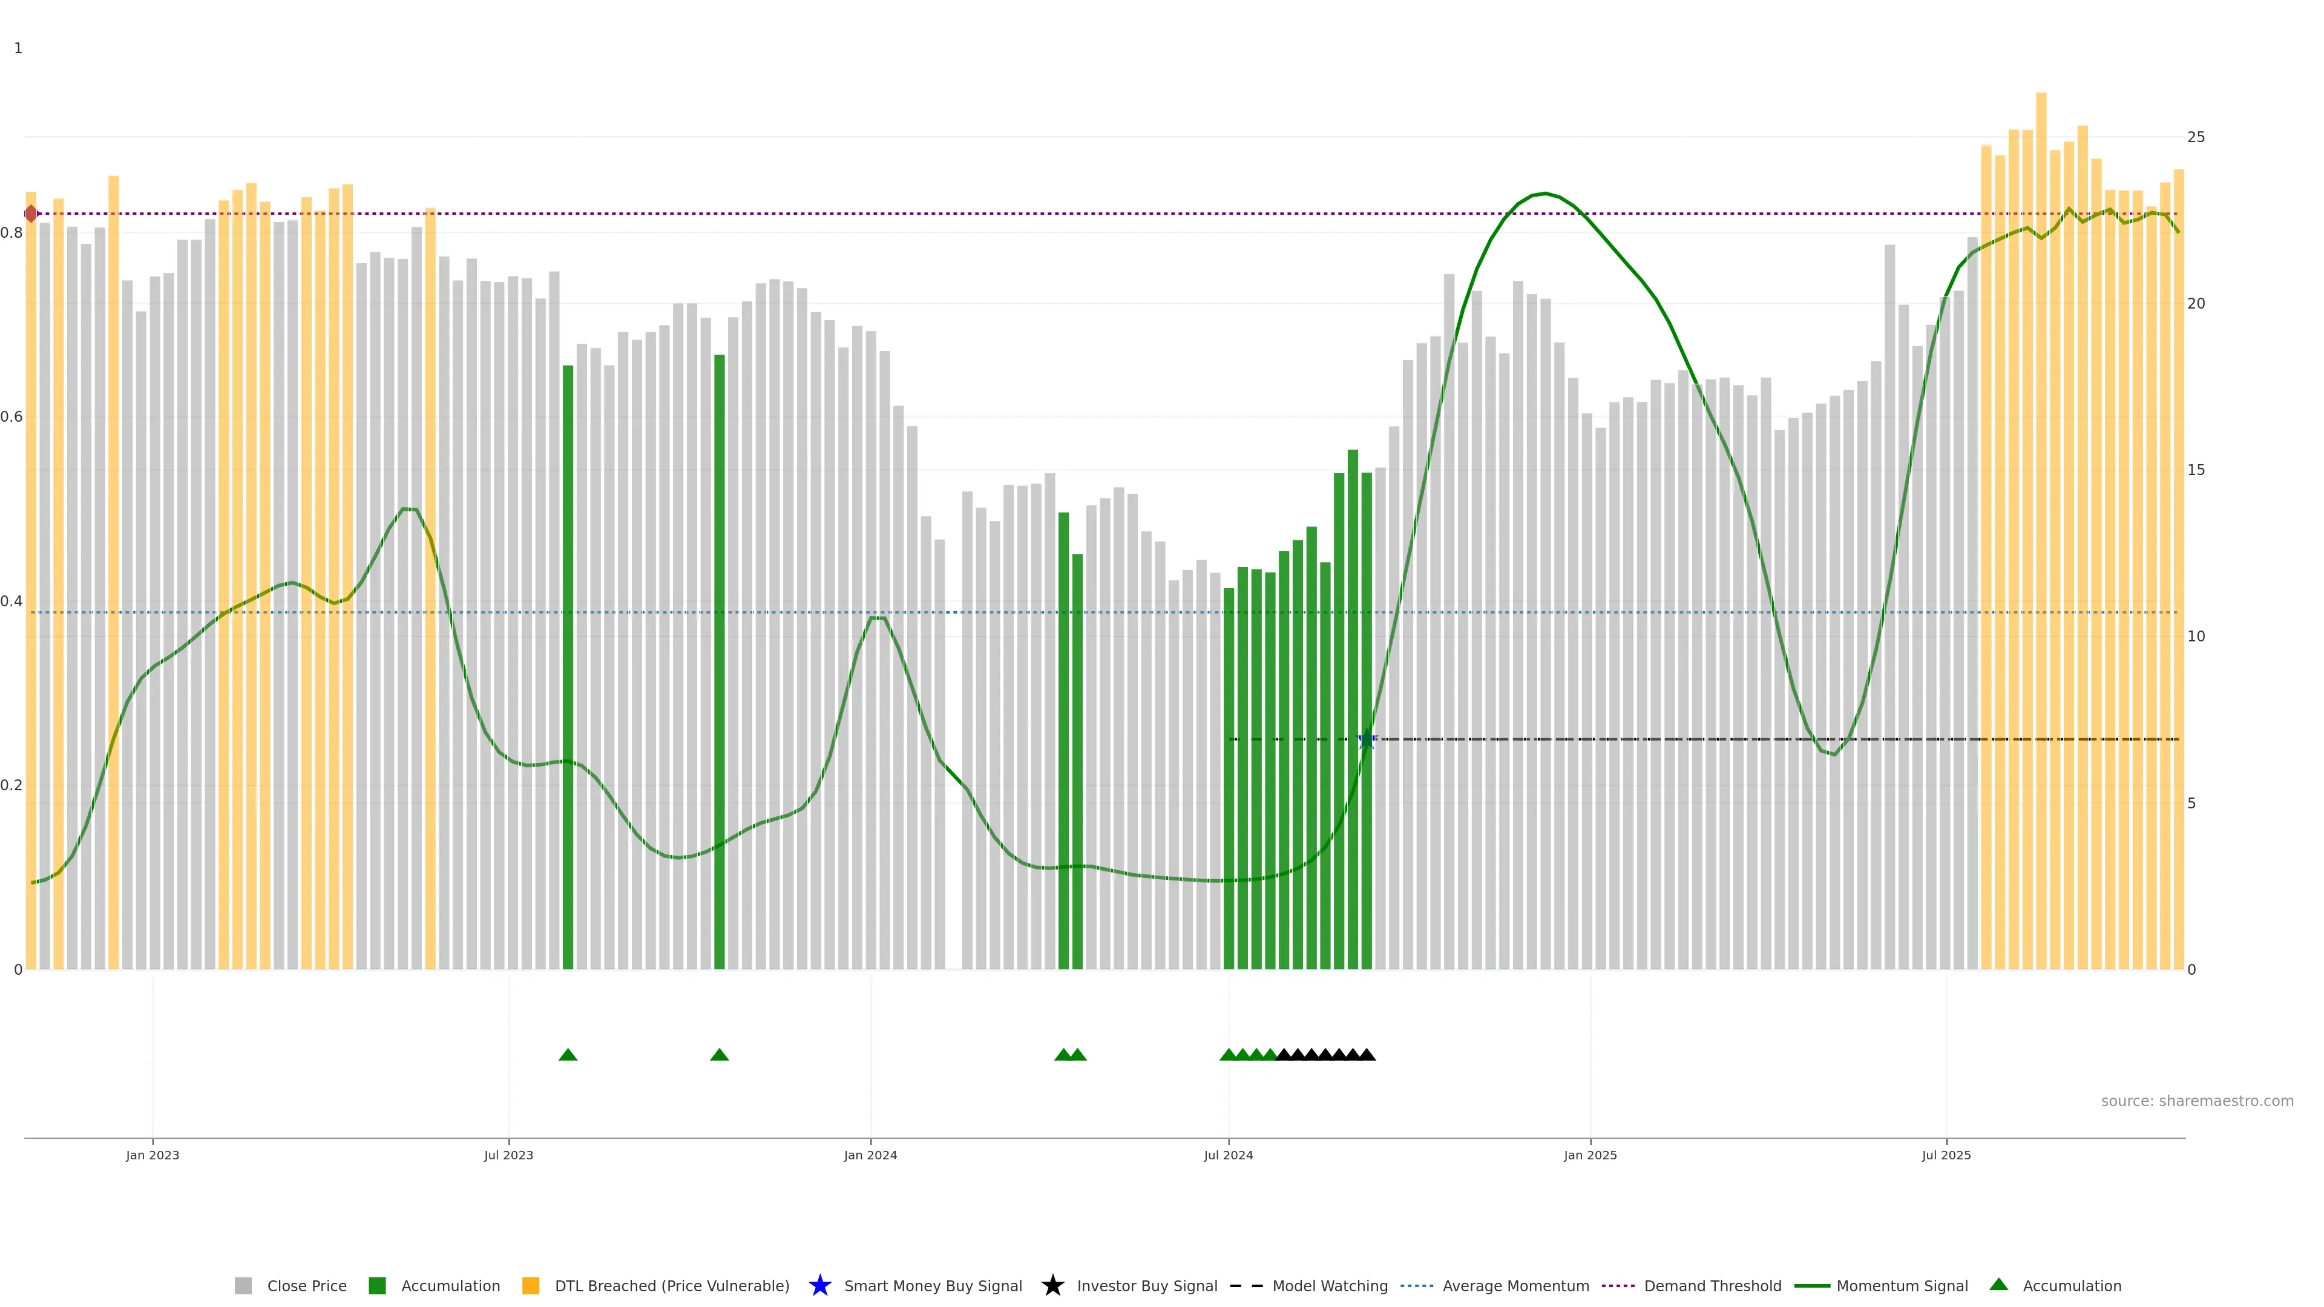
Task: Click the green Accumulation square legend icon
Action: [377, 1285]
